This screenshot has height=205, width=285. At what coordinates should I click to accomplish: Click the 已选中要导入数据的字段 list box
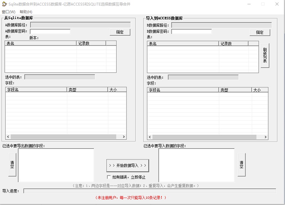pos(196,165)
